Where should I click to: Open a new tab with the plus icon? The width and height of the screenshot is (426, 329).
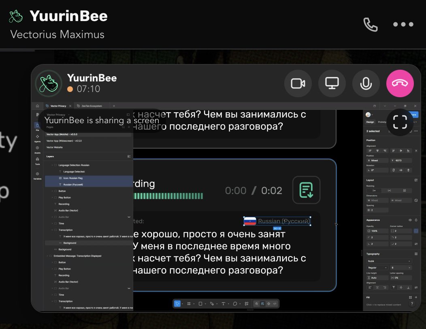click(114, 106)
